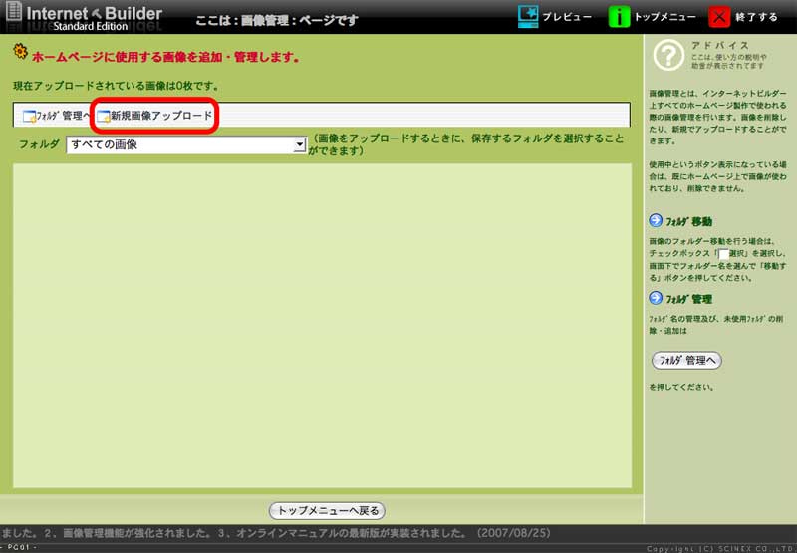Click the 終了する text label in the header
Screen dimensions: 797x553
click(x=757, y=18)
